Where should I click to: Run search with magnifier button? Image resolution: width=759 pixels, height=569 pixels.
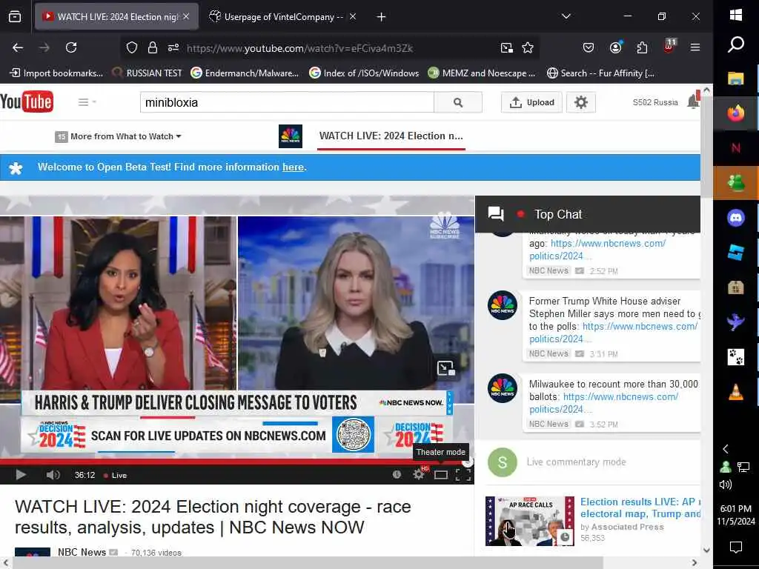(x=458, y=102)
